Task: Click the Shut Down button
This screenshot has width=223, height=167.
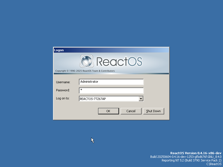Action: coord(154,111)
